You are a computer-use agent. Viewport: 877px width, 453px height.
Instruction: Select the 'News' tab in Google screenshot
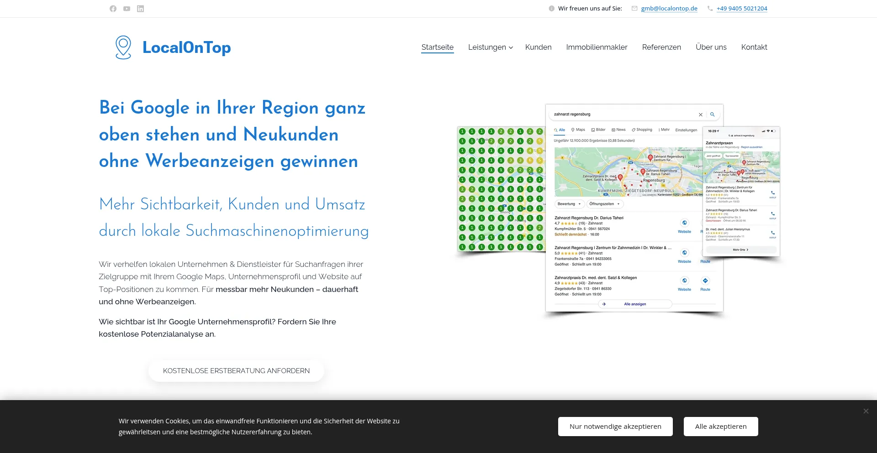[x=618, y=130]
